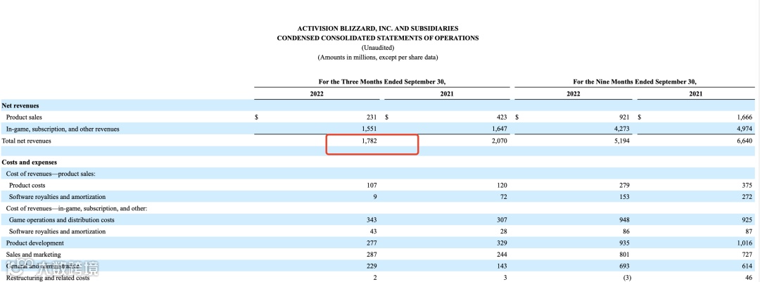Click the in-game revenues value 1,551

(369, 129)
